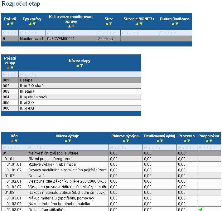The width and height of the screenshot is (222, 211).
Task: Sort Datum finalizace descending
Action: [177, 24]
